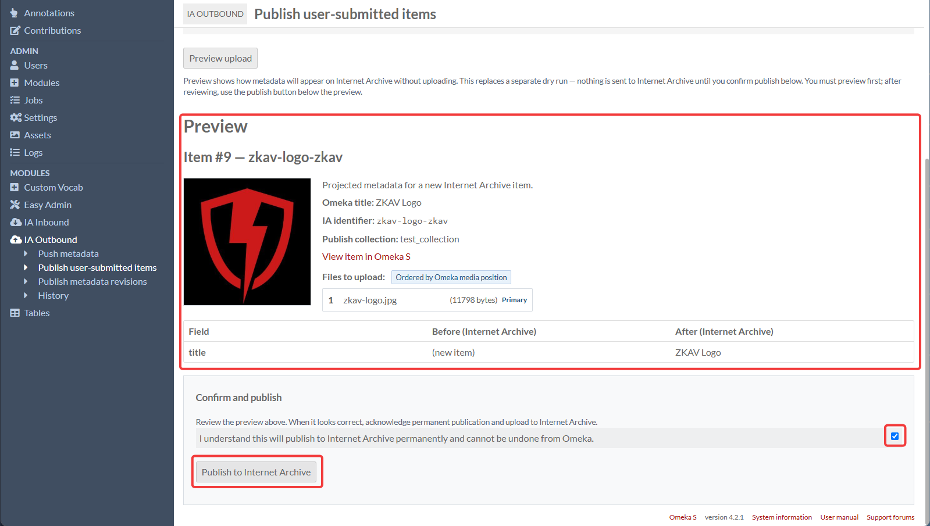This screenshot has height=526, width=930.
Task: Click the Modules plus-square icon
Action: pos(15,83)
